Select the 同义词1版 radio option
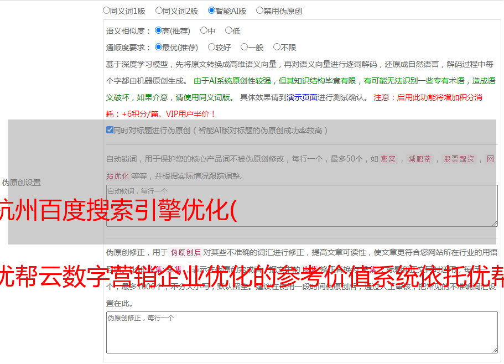This screenshot has height=364, width=504. [x=106, y=11]
